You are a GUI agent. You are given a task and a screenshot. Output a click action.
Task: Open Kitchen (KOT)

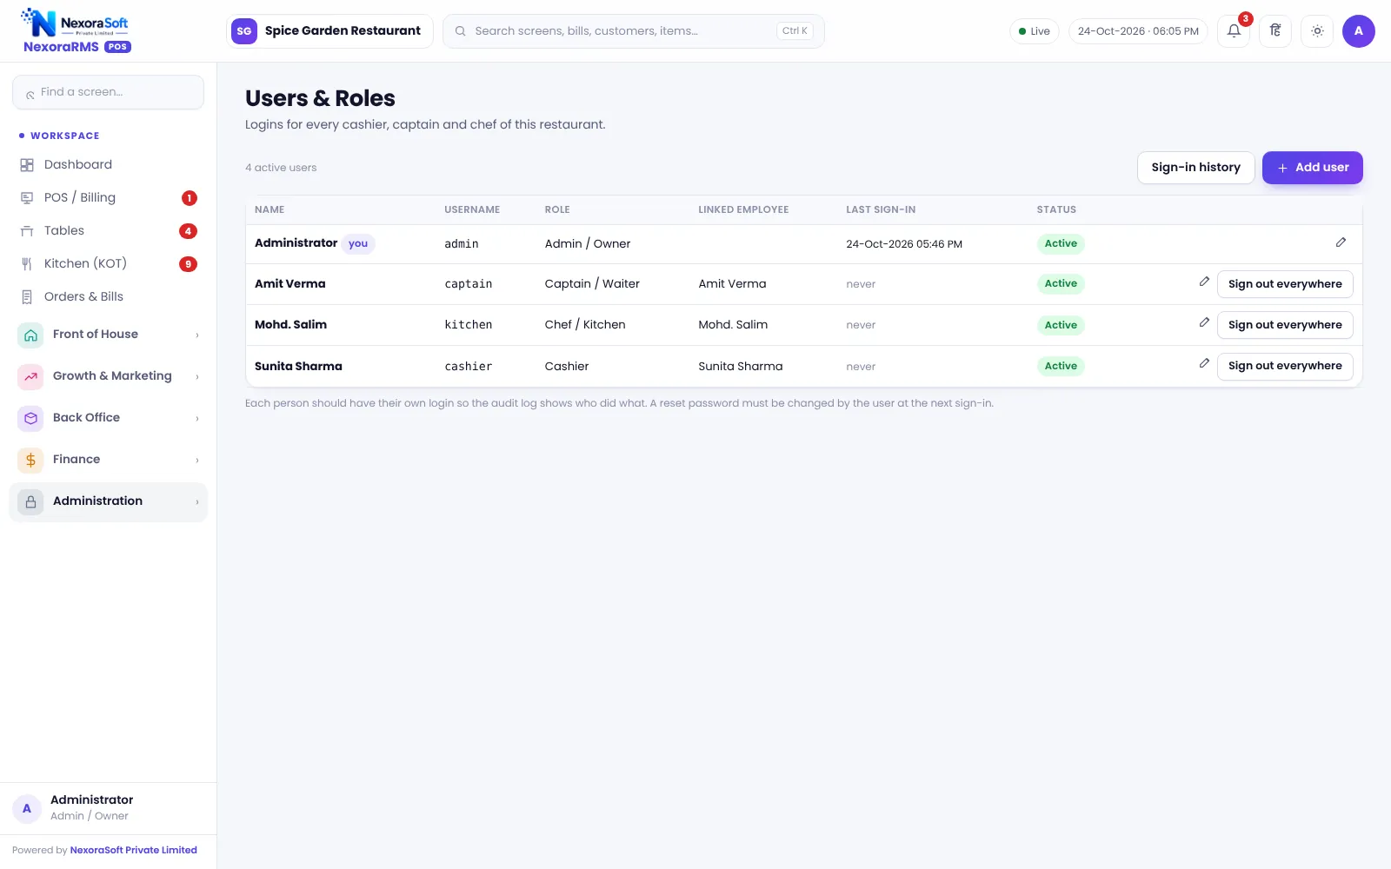point(108,264)
